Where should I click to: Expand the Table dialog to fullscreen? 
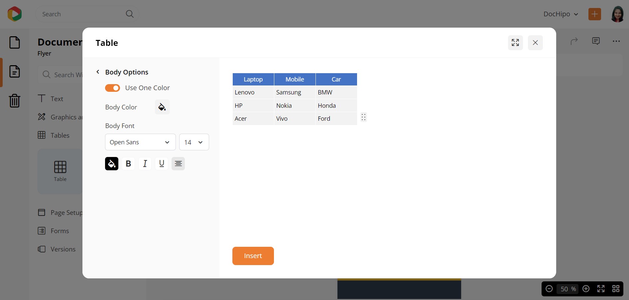(515, 43)
